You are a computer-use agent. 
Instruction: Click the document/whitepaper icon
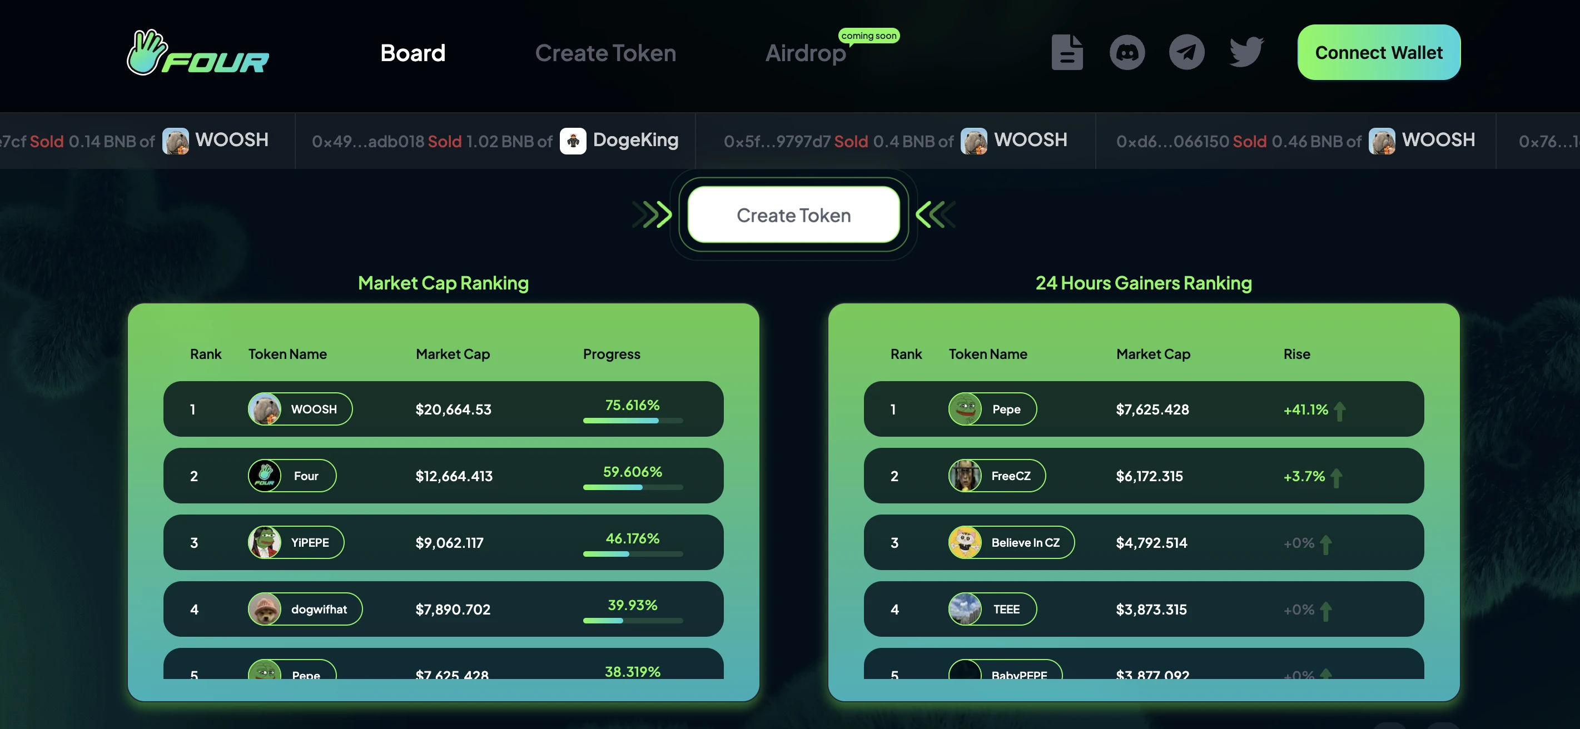(x=1066, y=51)
